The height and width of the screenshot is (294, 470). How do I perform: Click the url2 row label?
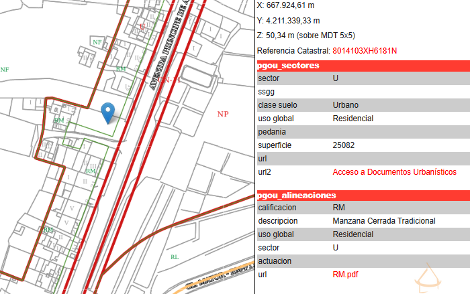click(x=265, y=172)
